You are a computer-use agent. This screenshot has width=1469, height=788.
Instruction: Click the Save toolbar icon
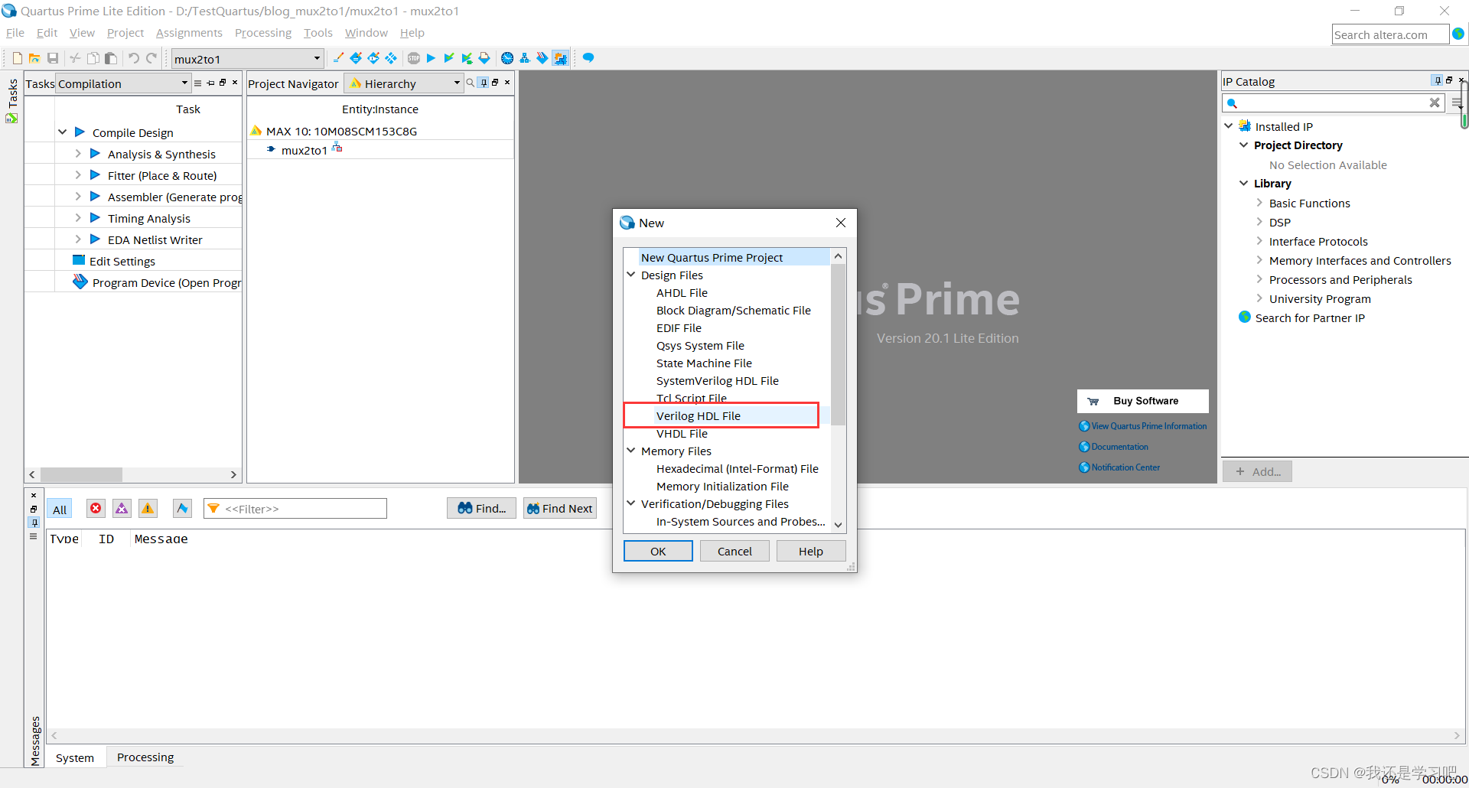53,58
